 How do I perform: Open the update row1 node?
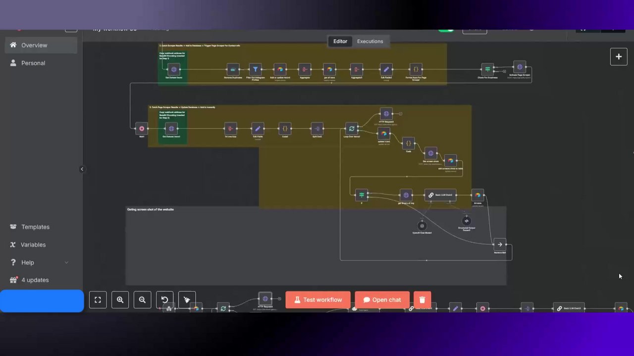click(384, 133)
